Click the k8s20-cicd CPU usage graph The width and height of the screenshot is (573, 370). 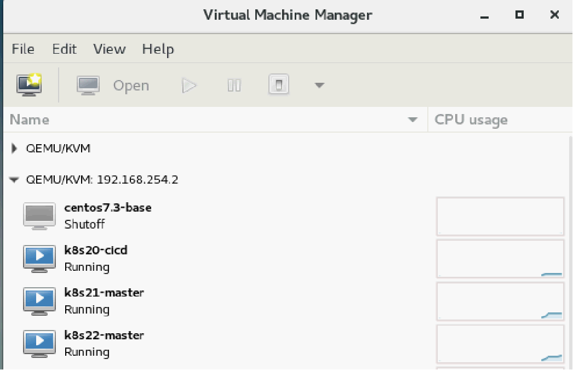pos(500,259)
